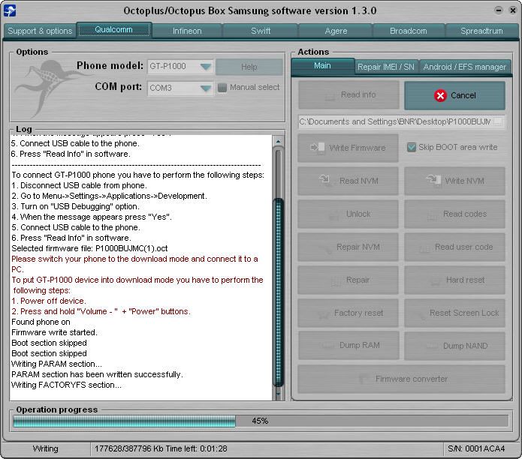Click the log scroll down arrow
522x459 pixels.
[x=279, y=394]
